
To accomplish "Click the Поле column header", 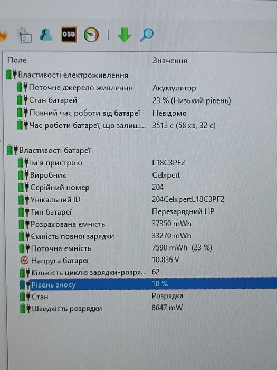I will 17,60.
